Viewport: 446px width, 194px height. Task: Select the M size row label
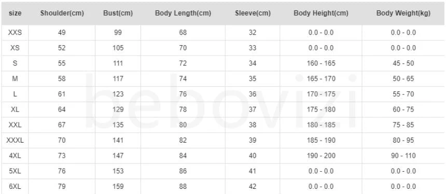pos(15,78)
